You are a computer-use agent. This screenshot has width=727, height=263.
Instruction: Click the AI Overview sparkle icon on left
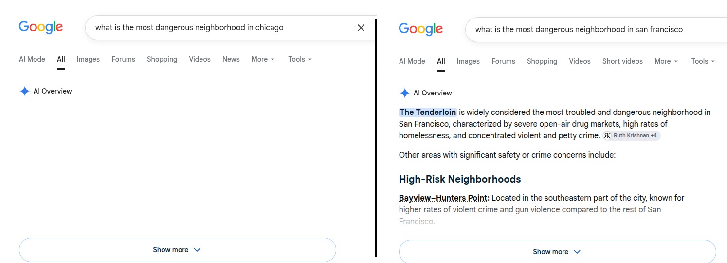click(25, 91)
